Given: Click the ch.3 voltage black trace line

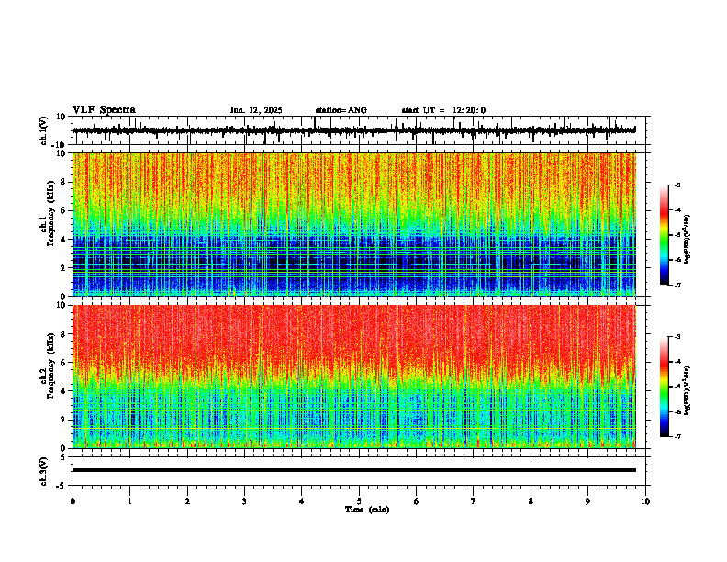Looking at the screenshot, I should [353, 470].
